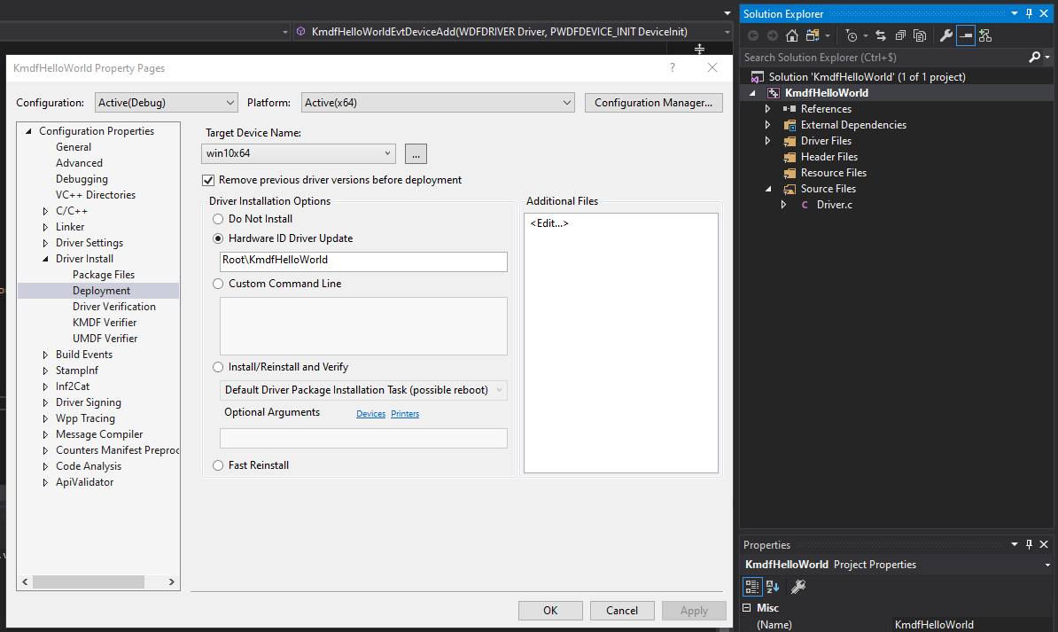Select Categorized view in Properties panel
Screen dimensions: 1058x632
coord(751,587)
